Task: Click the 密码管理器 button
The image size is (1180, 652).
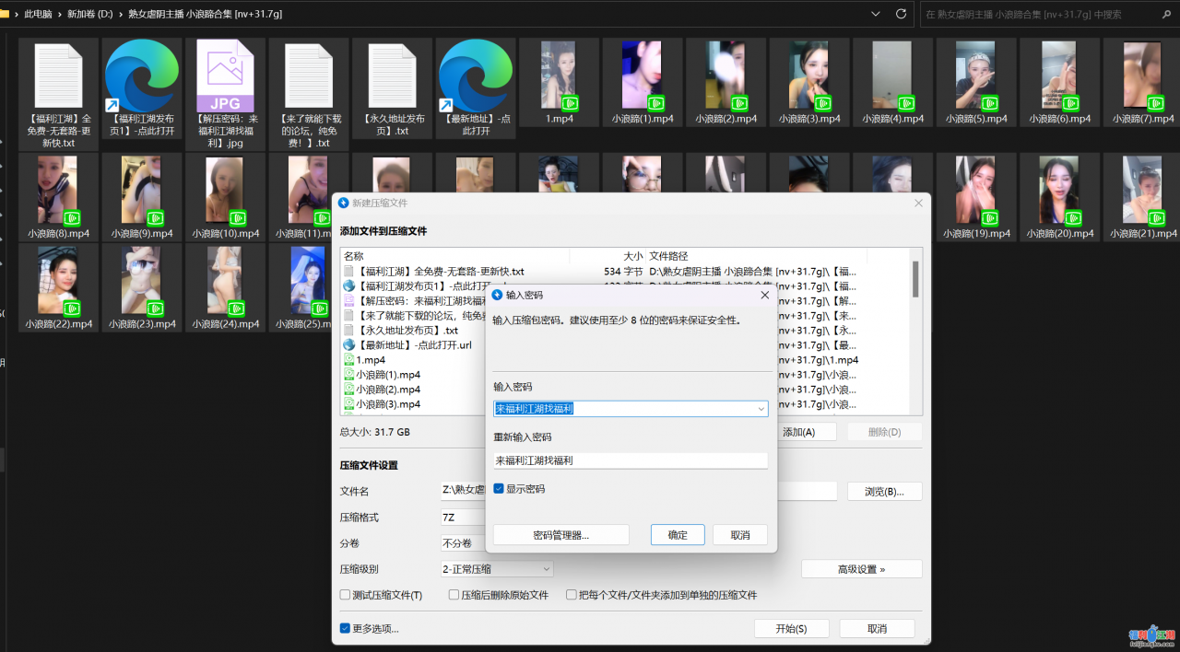Action: pos(560,534)
